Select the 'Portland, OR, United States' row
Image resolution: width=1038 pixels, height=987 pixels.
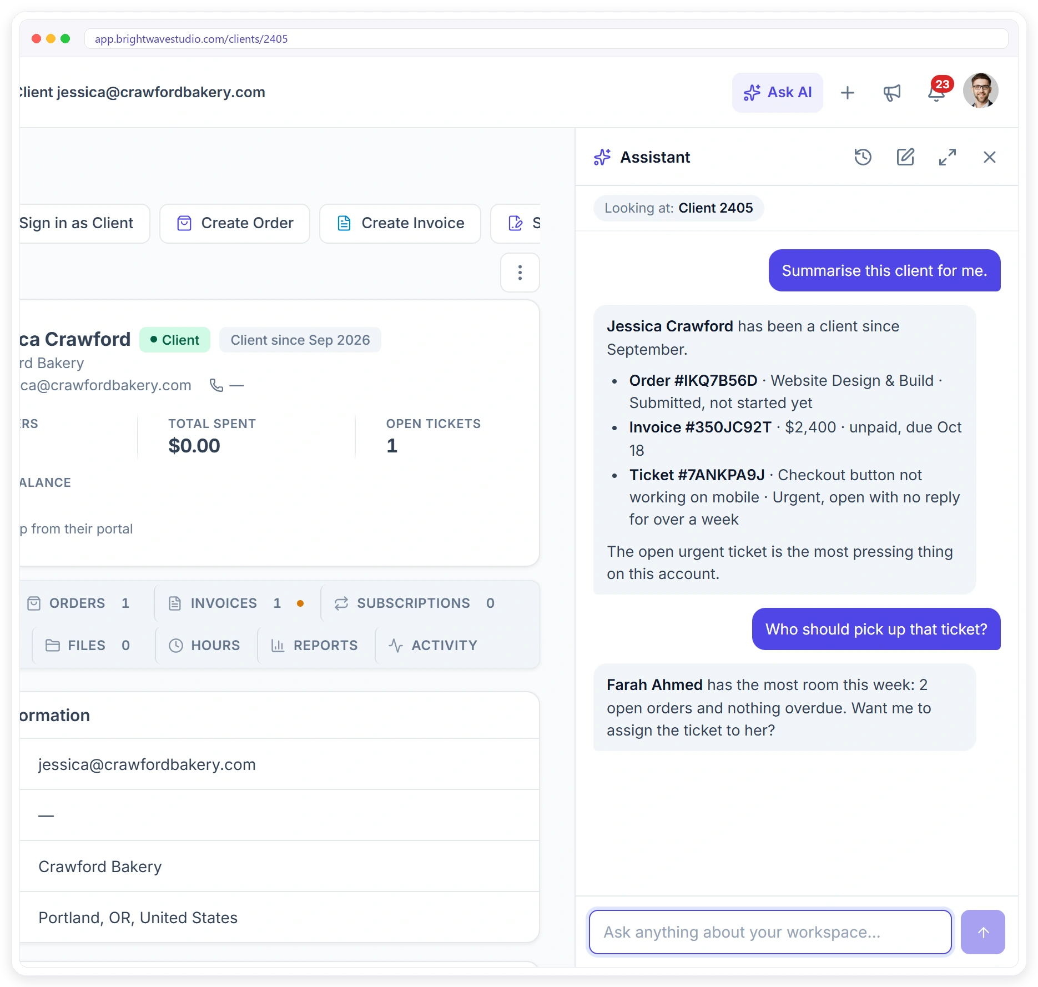coord(280,918)
